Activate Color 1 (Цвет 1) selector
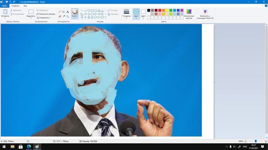This screenshot has height=150, width=268. coord(136,14)
